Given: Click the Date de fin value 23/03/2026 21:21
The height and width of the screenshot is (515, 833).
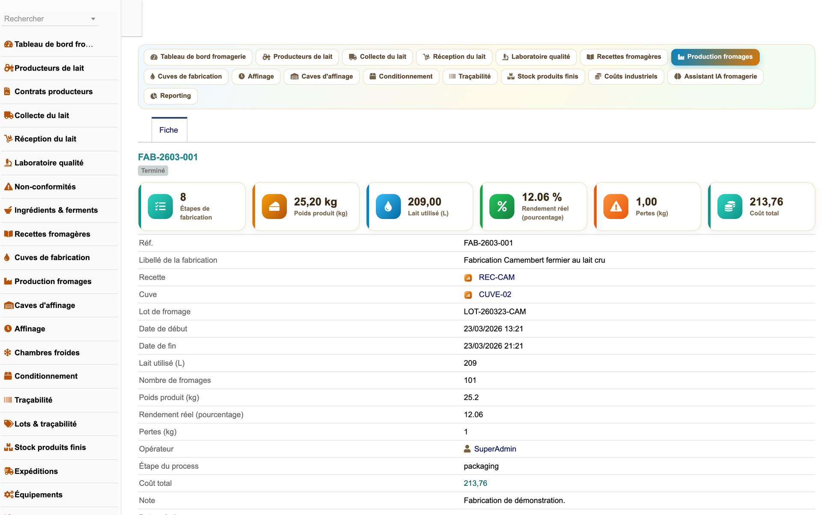Looking at the screenshot, I should [x=493, y=346].
